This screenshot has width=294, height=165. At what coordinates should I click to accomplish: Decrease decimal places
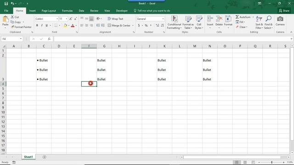tap(162, 26)
